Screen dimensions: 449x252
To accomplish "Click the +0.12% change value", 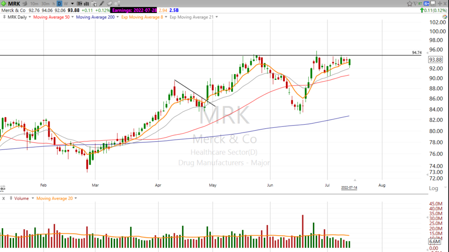I will (x=102, y=10).
